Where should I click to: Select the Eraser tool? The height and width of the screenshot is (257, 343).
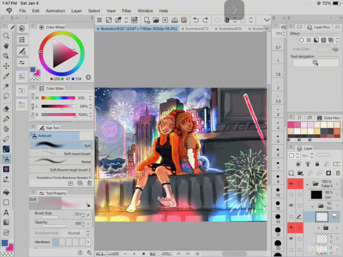(x=6, y=109)
